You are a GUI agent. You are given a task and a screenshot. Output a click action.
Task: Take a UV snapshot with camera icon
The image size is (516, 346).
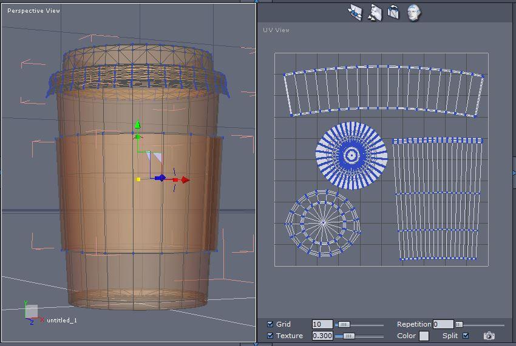point(489,336)
